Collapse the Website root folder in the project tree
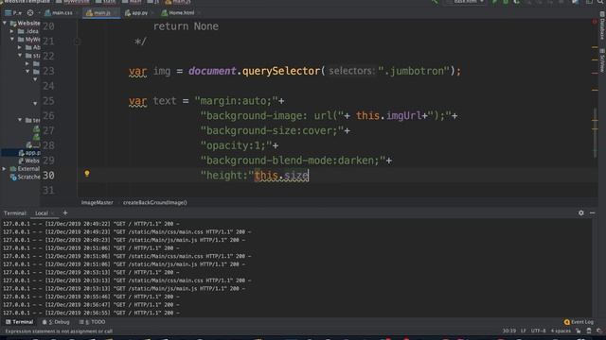Viewport: 606px width, 340px height. click(5, 23)
